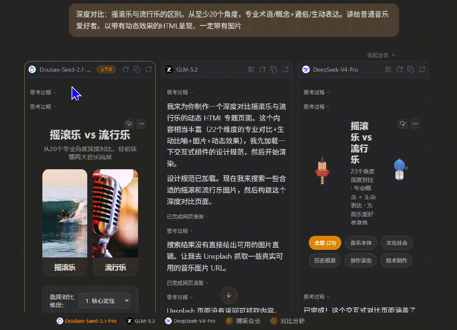The image size is (457, 330).
Task: Open Doubao-Seed-2.1 panel in expanded view
Action: coord(149,70)
